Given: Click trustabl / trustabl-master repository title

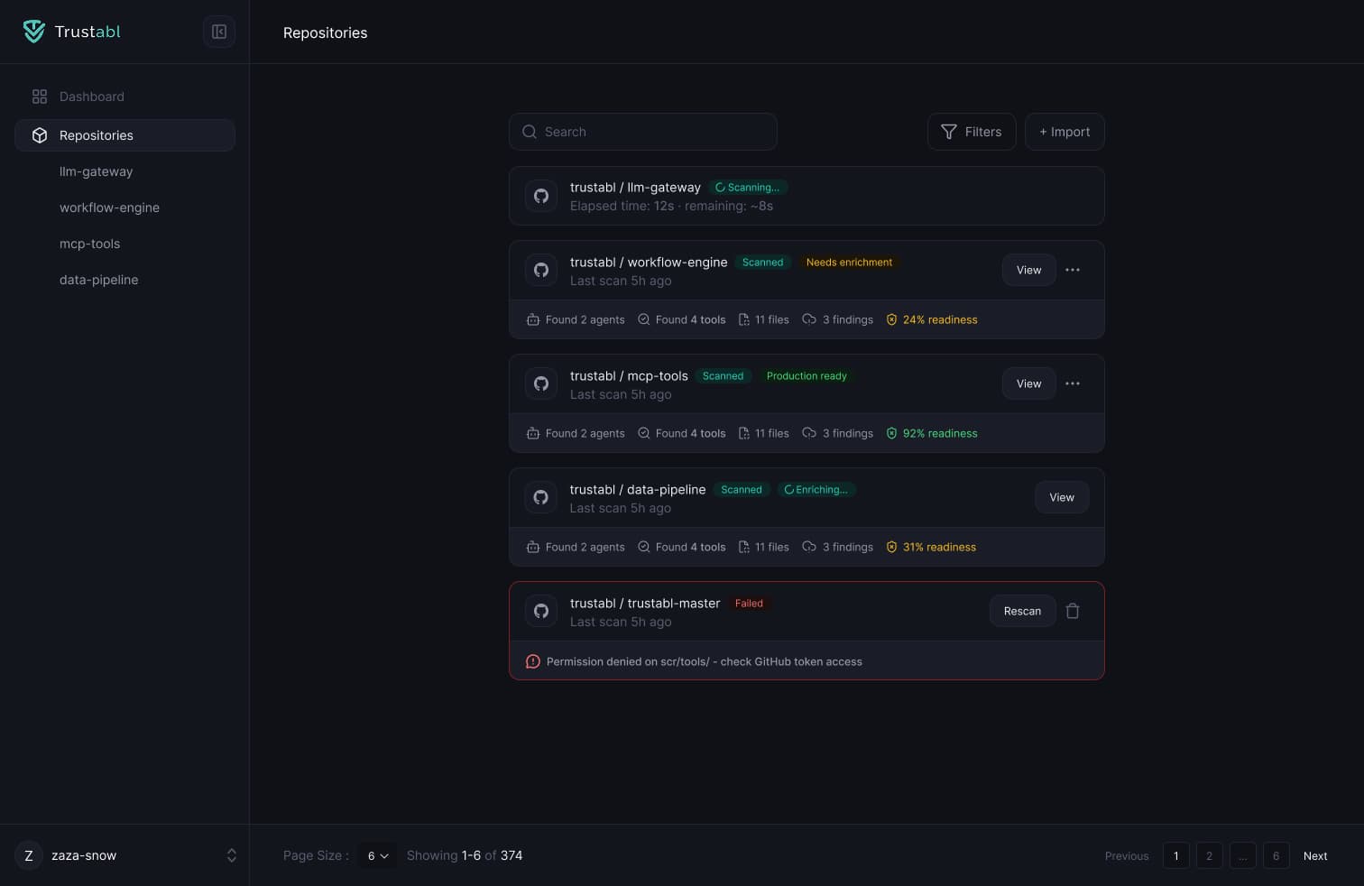Looking at the screenshot, I should click(645, 603).
